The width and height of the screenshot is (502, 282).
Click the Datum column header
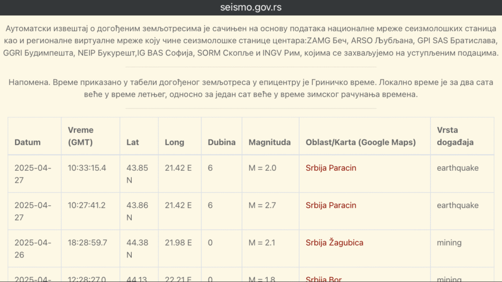coord(27,142)
